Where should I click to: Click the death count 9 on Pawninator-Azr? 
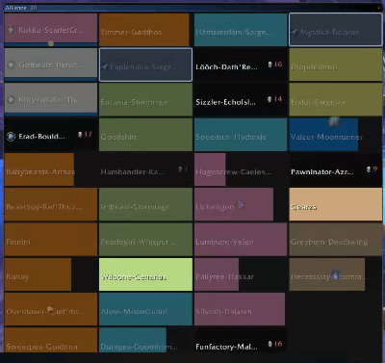(374, 169)
